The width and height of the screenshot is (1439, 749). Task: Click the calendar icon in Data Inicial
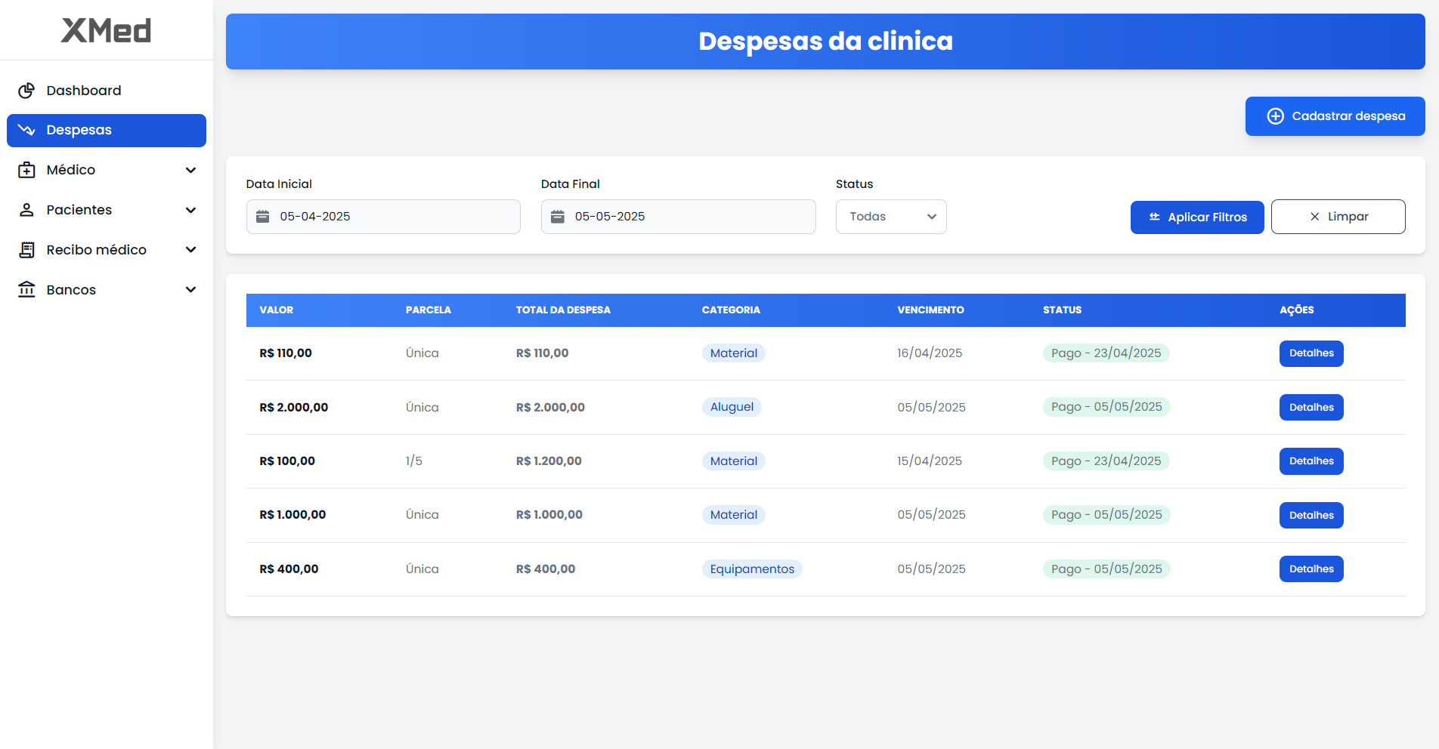[263, 217]
